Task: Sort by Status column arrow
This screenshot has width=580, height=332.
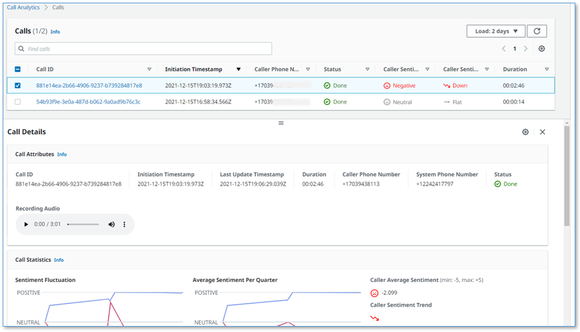Action: click(x=367, y=69)
